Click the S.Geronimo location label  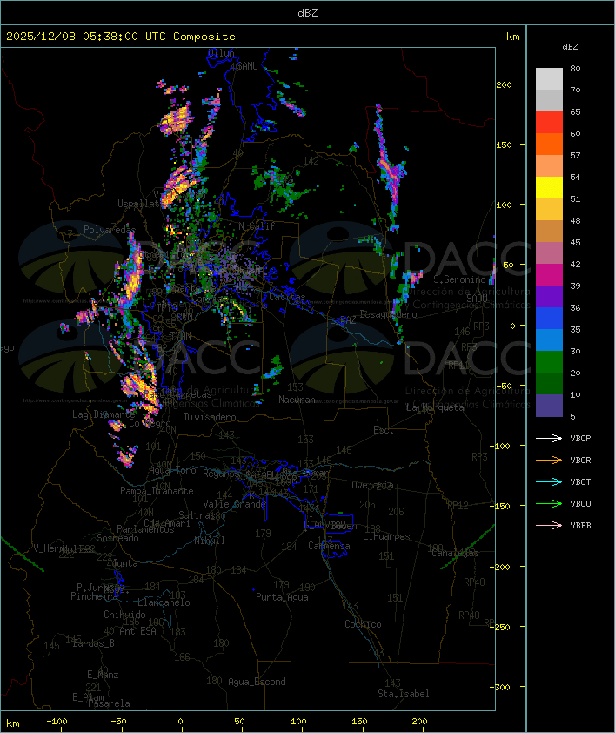coord(459,279)
